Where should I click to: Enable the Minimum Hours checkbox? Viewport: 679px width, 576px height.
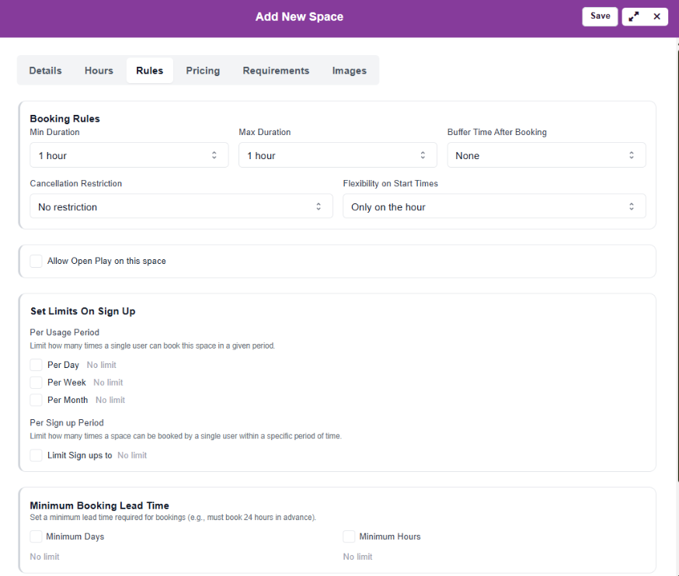click(x=349, y=536)
